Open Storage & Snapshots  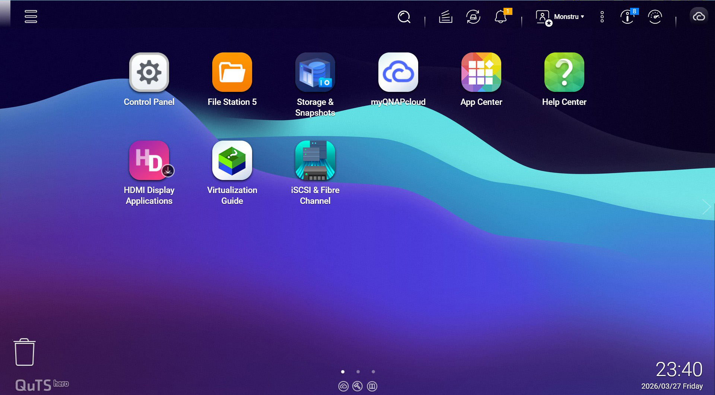click(315, 72)
